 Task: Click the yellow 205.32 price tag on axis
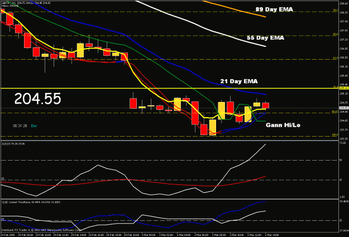point(343,88)
